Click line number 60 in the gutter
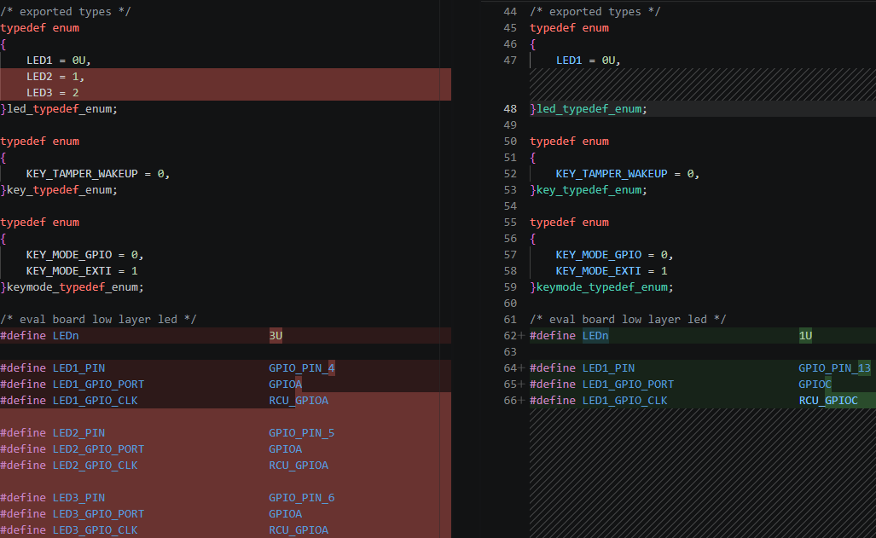 coord(510,304)
